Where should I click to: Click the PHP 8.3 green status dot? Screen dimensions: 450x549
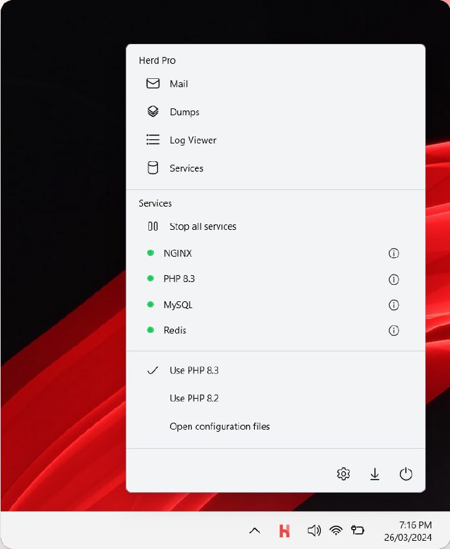(x=150, y=279)
